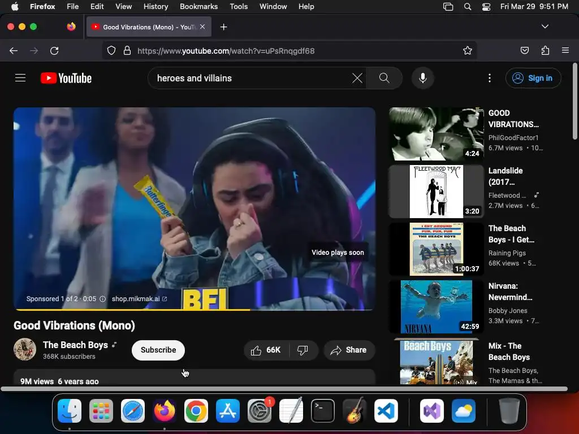Viewport: 579px width, 434px height.
Task: Click the horizontal scrollbar at bottom
Action: tap(284, 389)
